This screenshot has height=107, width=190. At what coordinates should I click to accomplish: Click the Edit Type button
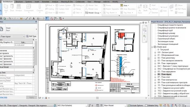(x=31, y=36)
